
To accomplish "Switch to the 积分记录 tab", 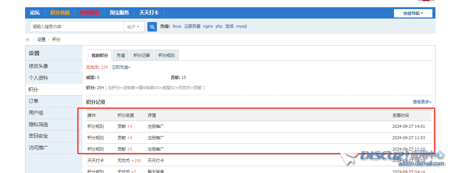I will coord(142,55).
